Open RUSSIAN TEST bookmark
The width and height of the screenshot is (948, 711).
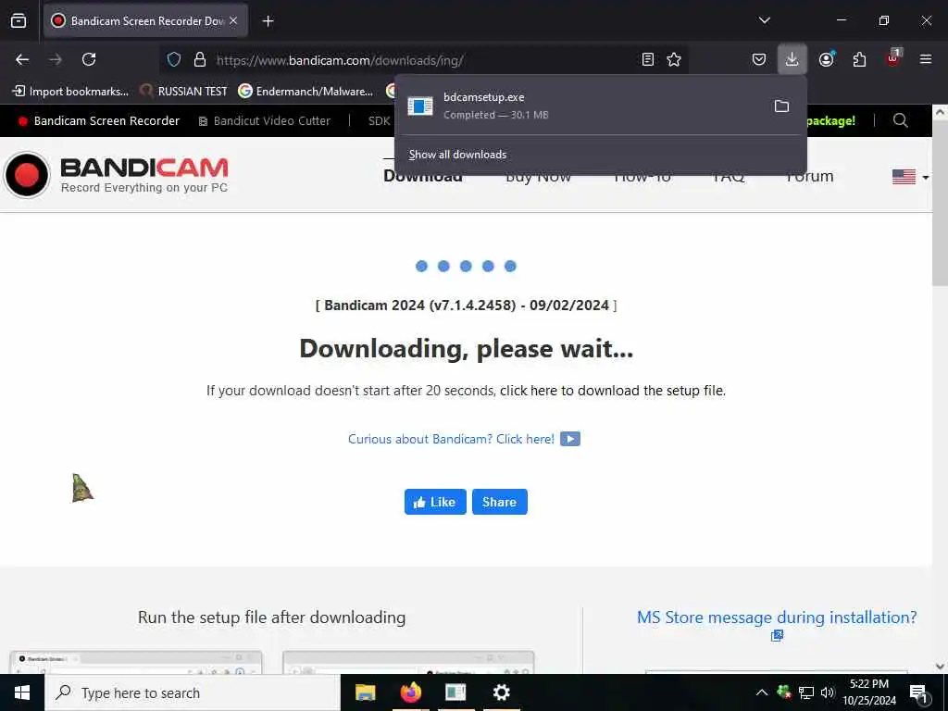183,92
